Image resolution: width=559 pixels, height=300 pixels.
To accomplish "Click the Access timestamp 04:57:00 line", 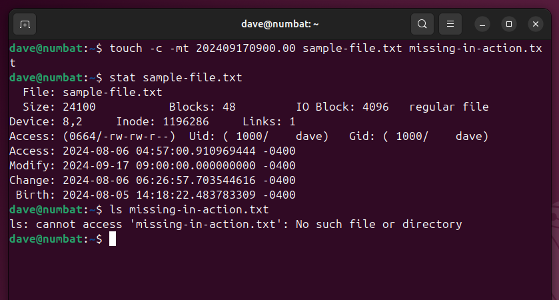I will pos(152,151).
